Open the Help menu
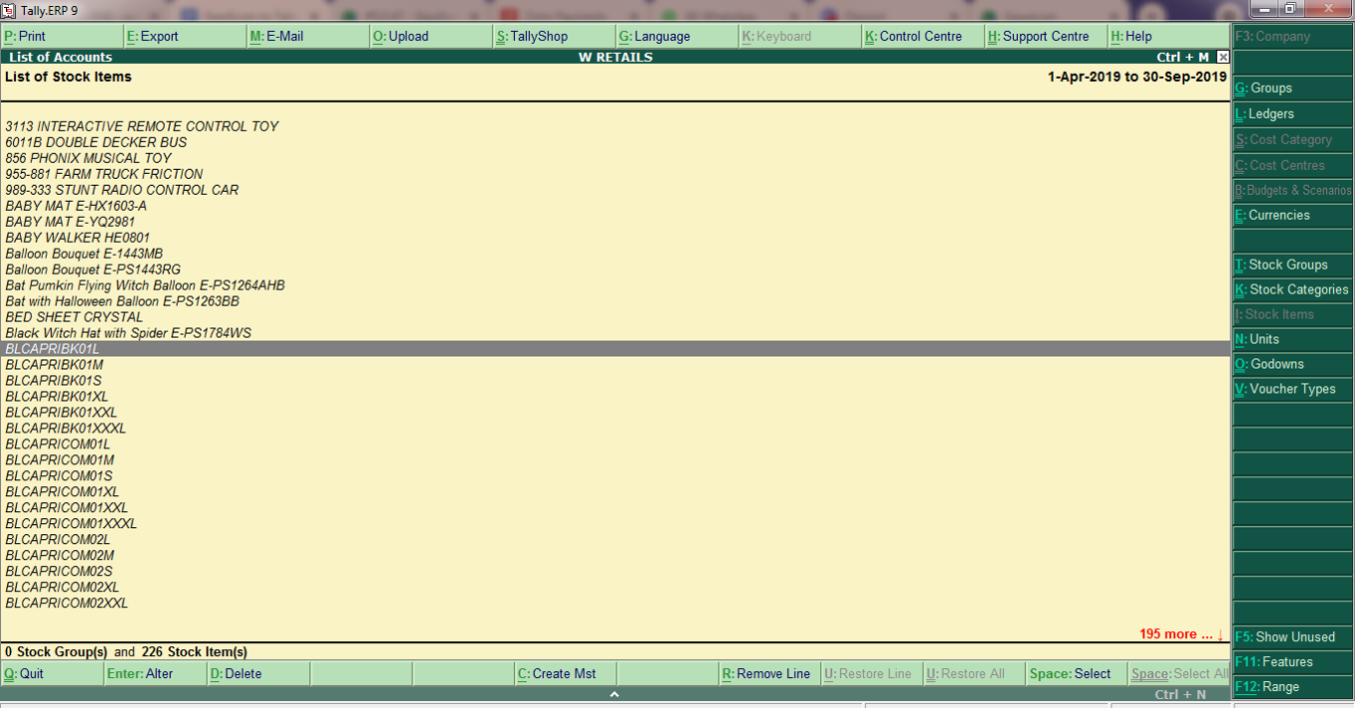The height and width of the screenshot is (708, 1355). click(1169, 36)
